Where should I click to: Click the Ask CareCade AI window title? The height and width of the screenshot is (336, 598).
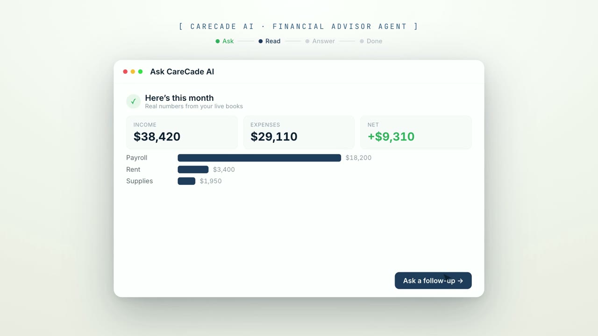click(182, 71)
